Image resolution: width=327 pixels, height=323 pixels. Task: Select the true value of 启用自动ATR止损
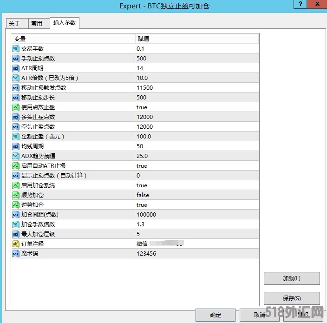pos(142,166)
